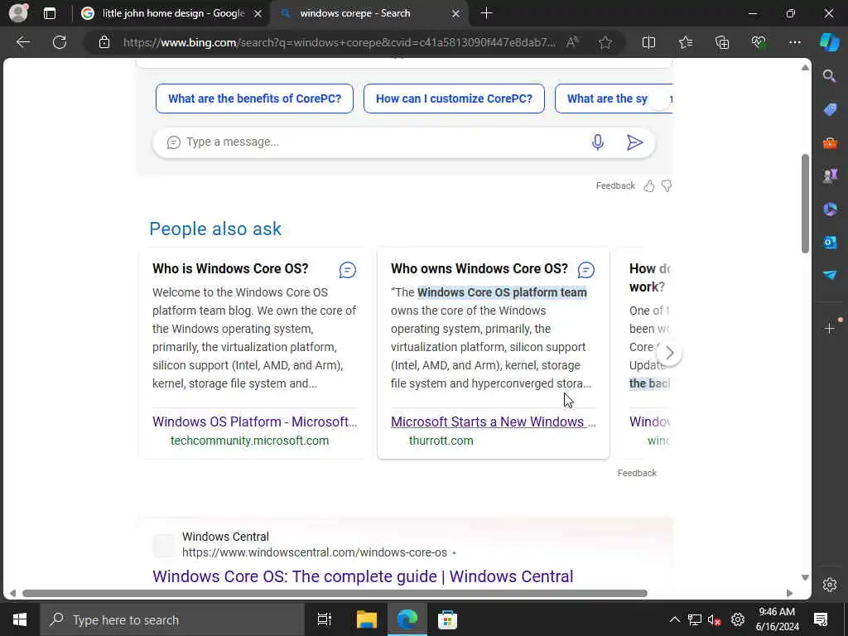The width and height of the screenshot is (848, 636).
Task: Activate Read aloud icon in address bar
Action: [572, 42]
